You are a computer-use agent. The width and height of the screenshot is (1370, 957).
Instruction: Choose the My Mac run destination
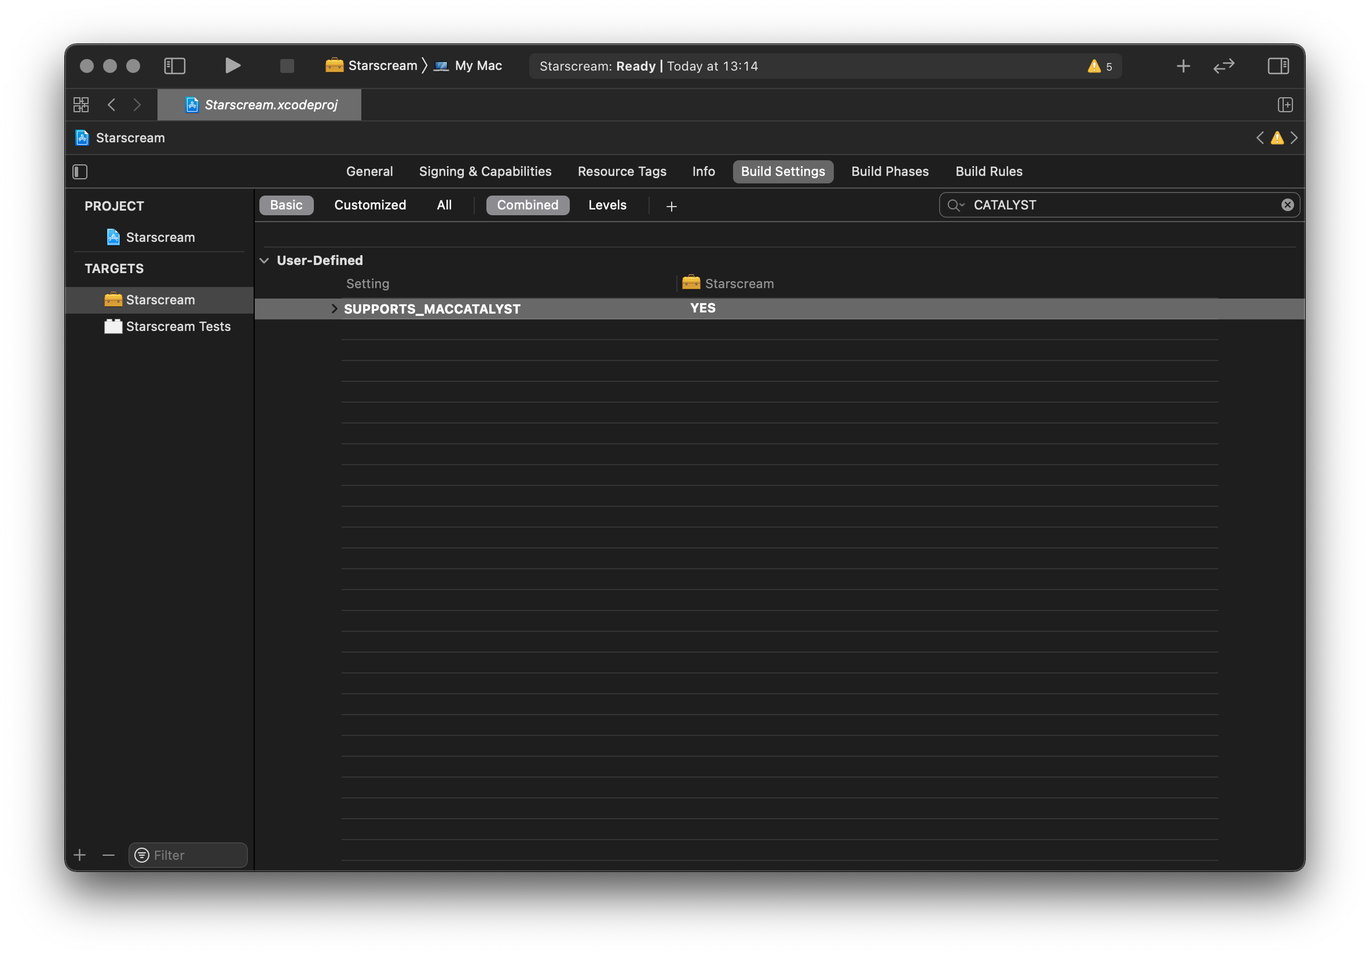[x=468, y=65]
